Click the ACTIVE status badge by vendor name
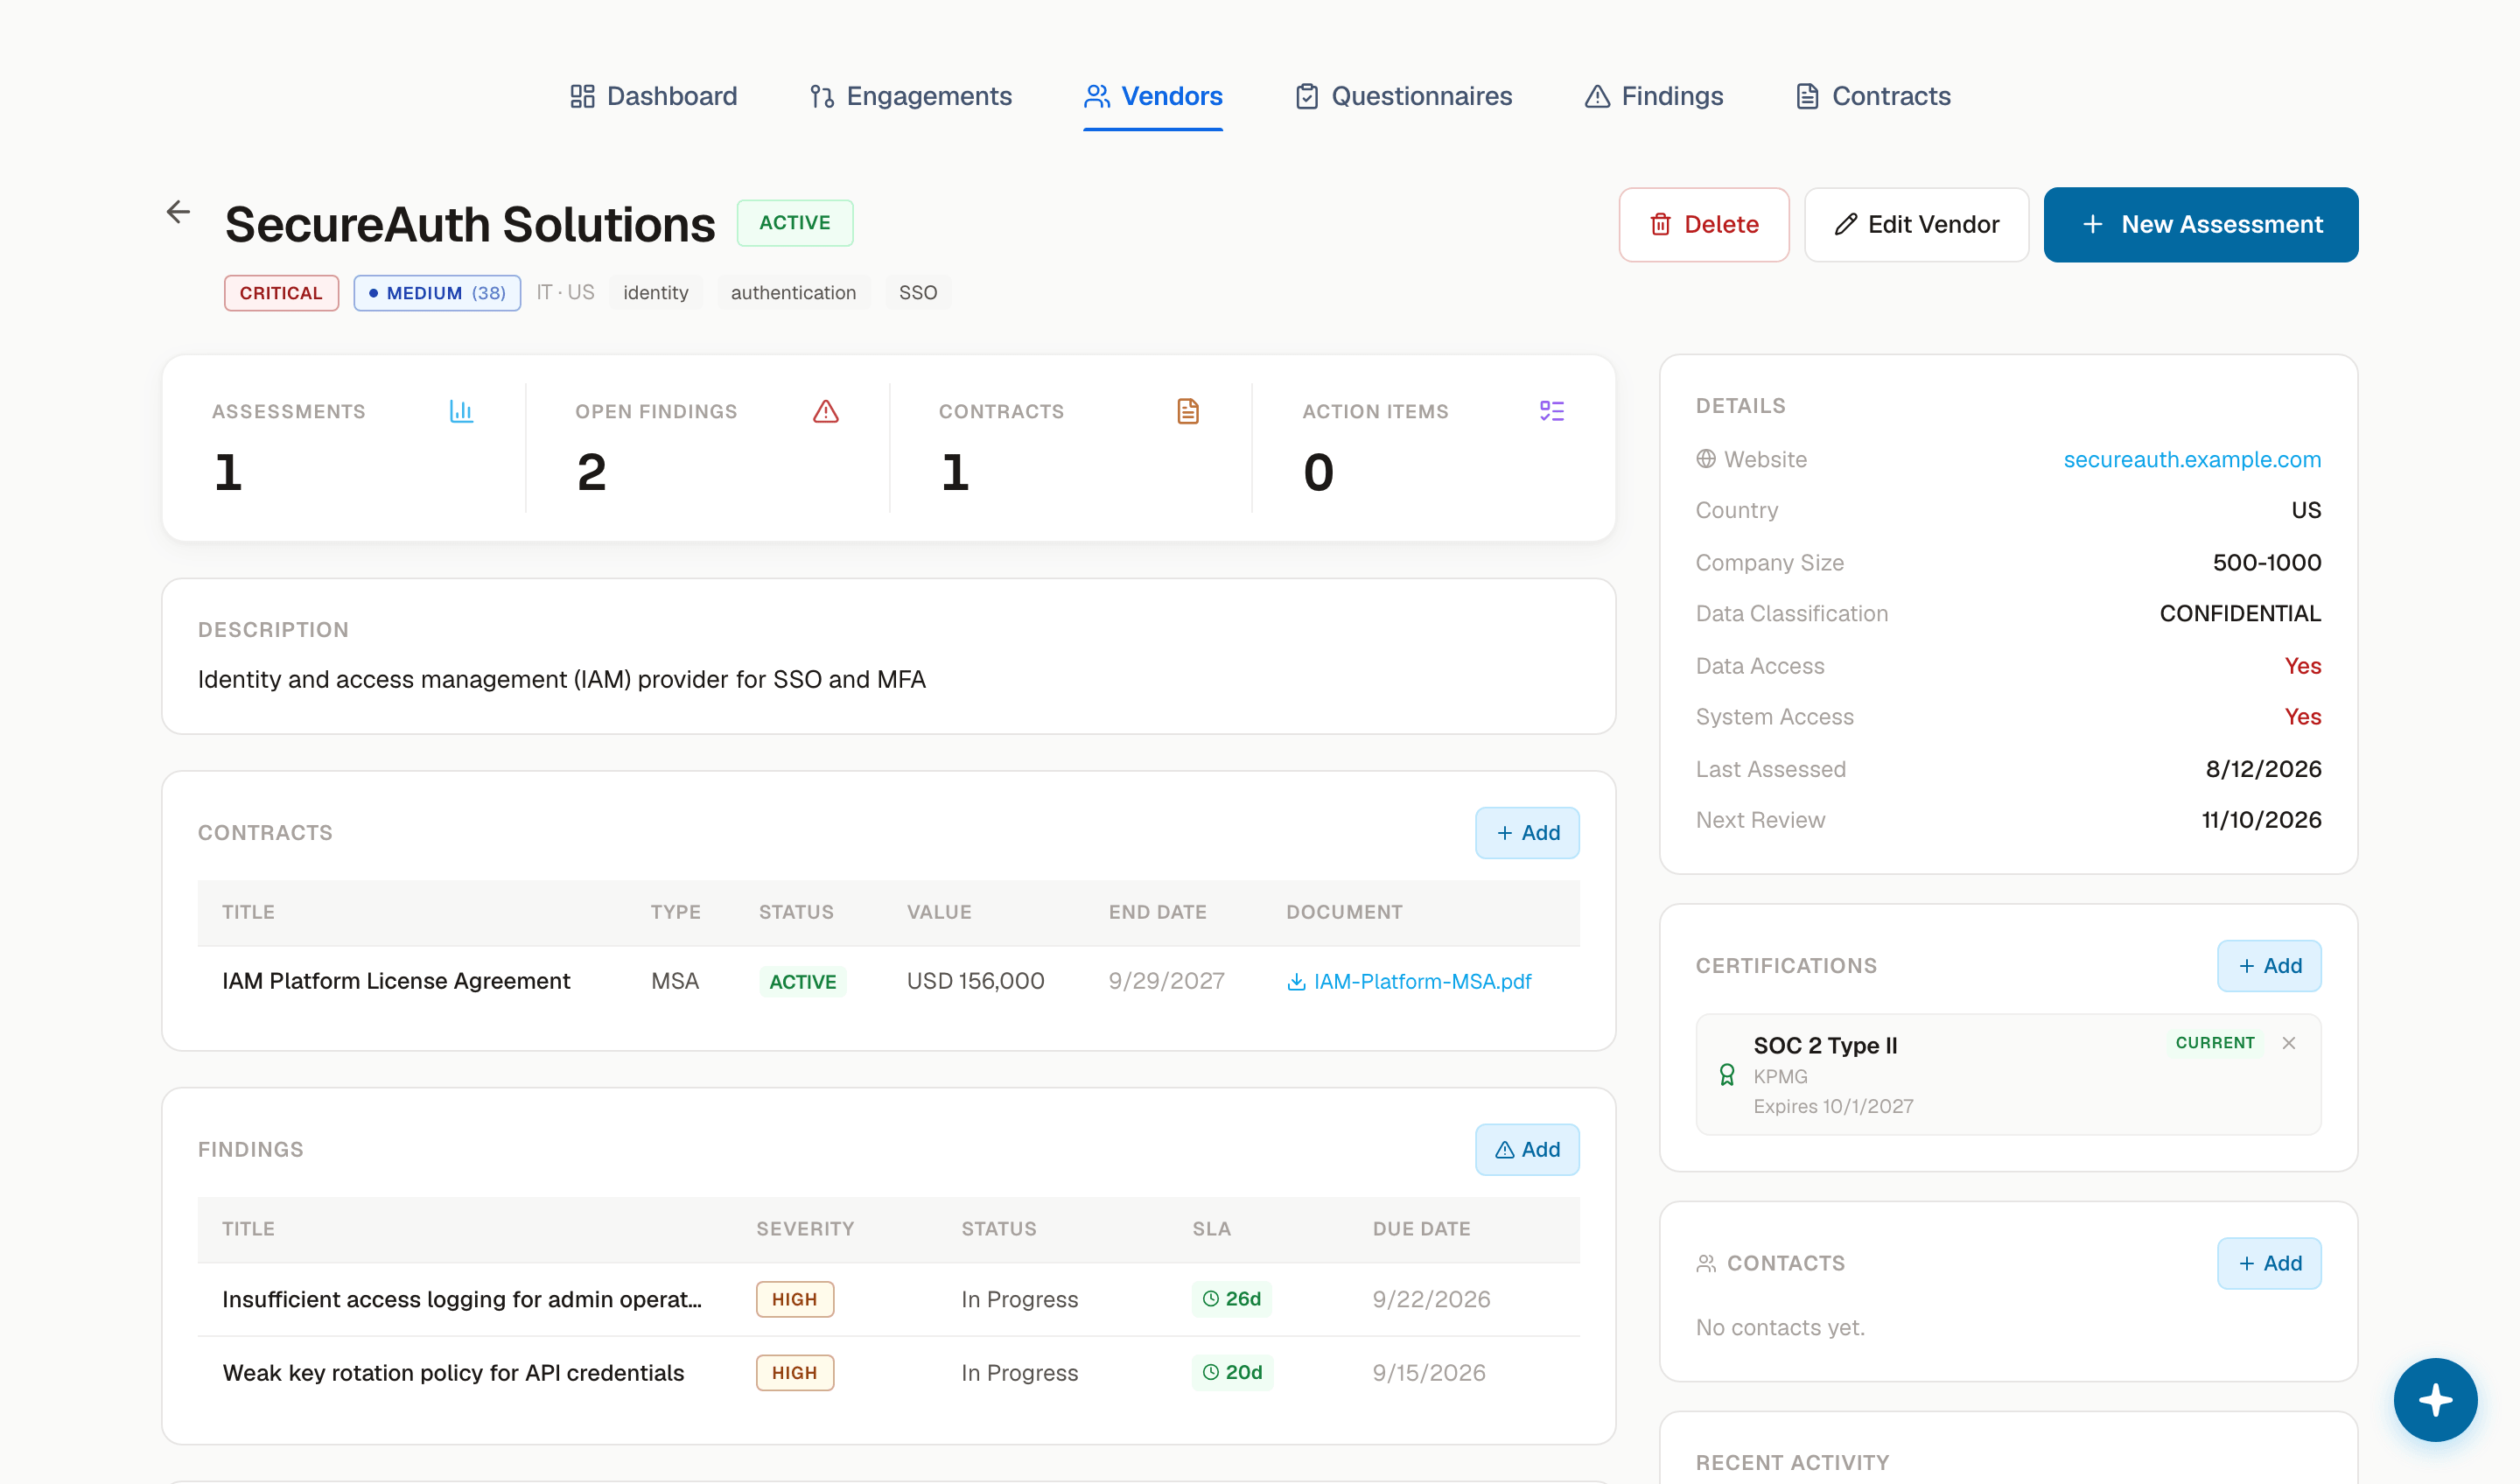 point(795,223)
